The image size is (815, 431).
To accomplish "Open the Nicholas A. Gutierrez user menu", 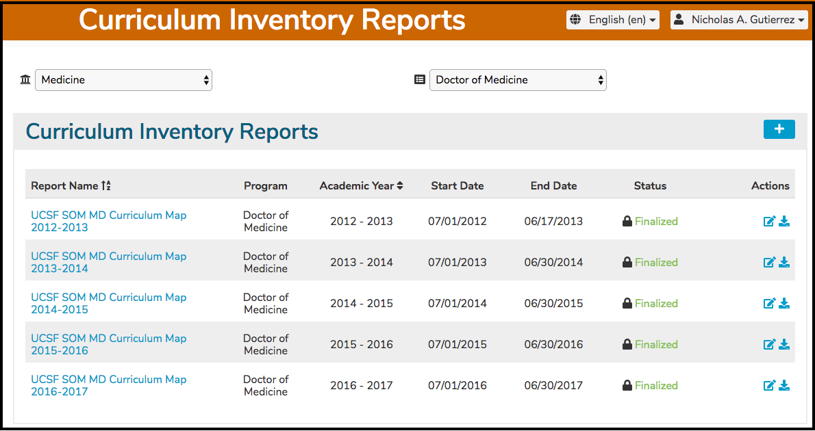I will tap(739, 20).
